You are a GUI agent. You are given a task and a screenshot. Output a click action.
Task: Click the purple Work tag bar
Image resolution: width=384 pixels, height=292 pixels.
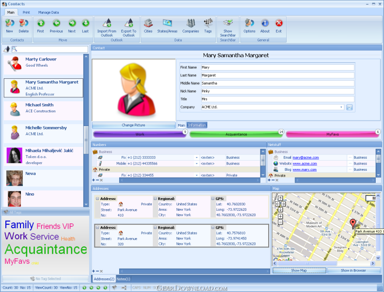[140, 134]
